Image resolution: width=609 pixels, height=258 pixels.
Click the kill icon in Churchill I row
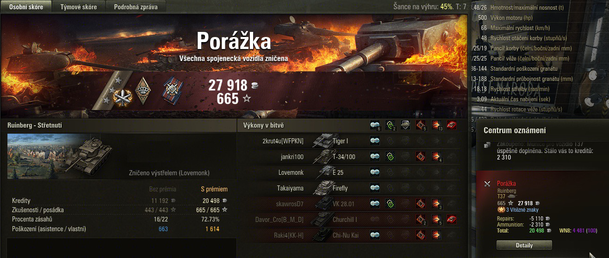[x=452, y=219]
